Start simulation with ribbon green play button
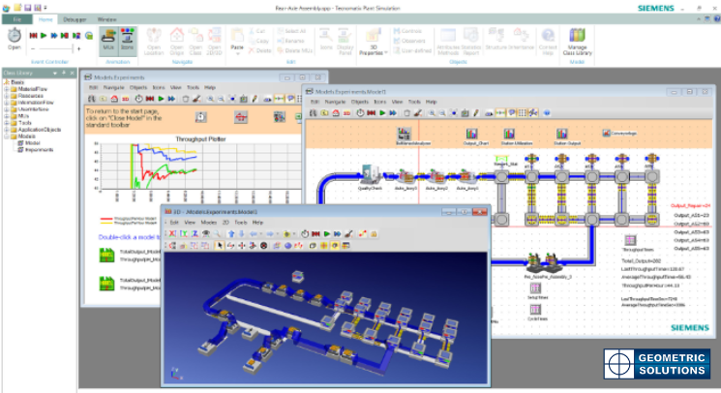This screenshot has width=721, height=393. [x=44, y=36]
